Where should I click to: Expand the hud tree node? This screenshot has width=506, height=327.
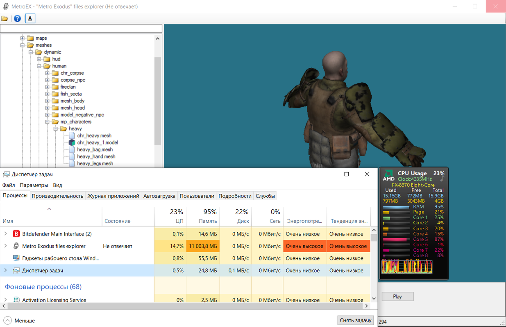pos(39,59)
